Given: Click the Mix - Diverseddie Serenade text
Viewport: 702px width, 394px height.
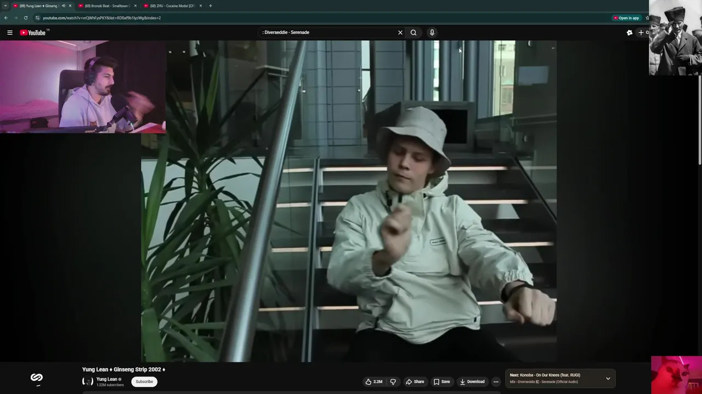Looking at the screenshot, I should tap(544, 382).
